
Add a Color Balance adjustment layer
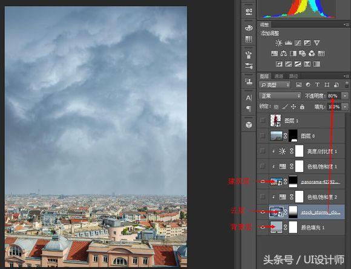coord(284,53)
